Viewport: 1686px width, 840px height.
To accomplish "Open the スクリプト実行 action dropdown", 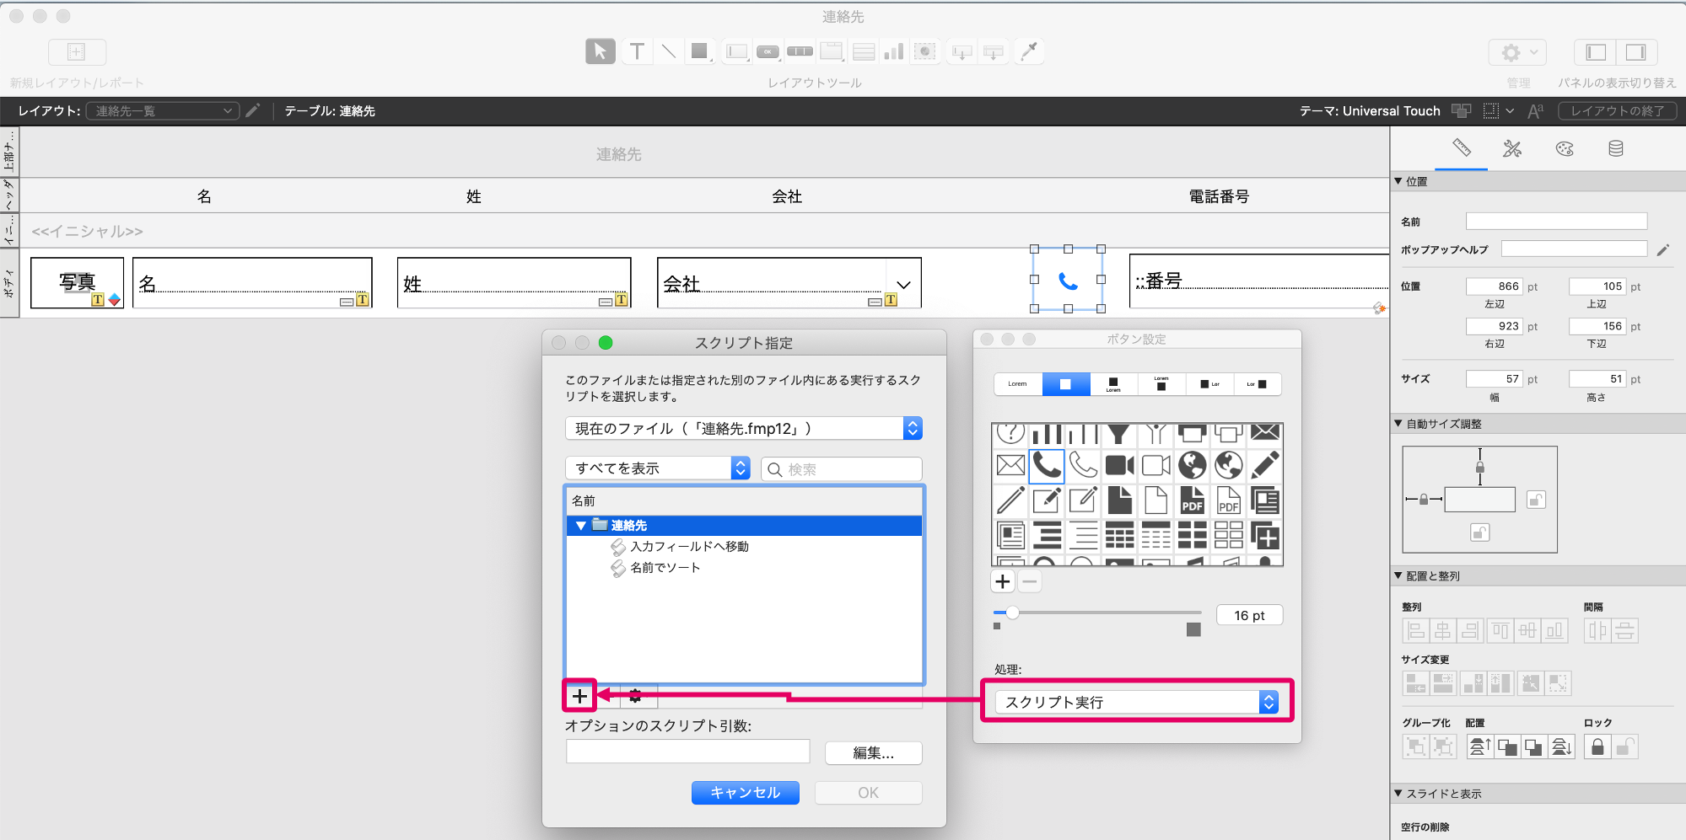I will [1137, 702].
